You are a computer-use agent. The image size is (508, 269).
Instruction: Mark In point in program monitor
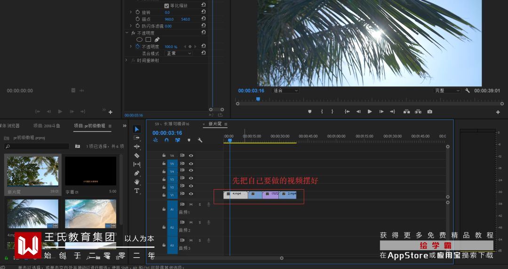tap(322, 112)
